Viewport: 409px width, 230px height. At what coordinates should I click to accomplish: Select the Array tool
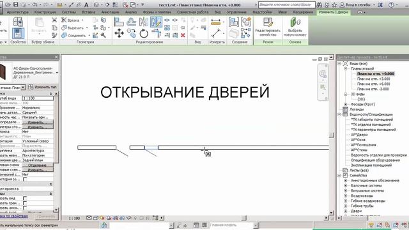[x=167, y=27]
